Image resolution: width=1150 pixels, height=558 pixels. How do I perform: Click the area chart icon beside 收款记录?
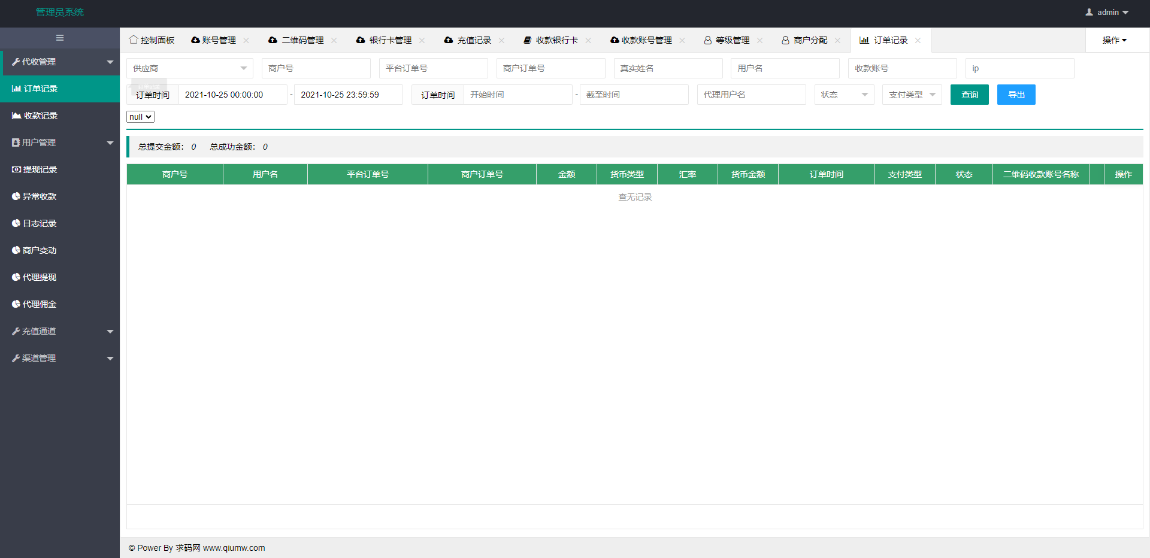(x=17, y=116)
